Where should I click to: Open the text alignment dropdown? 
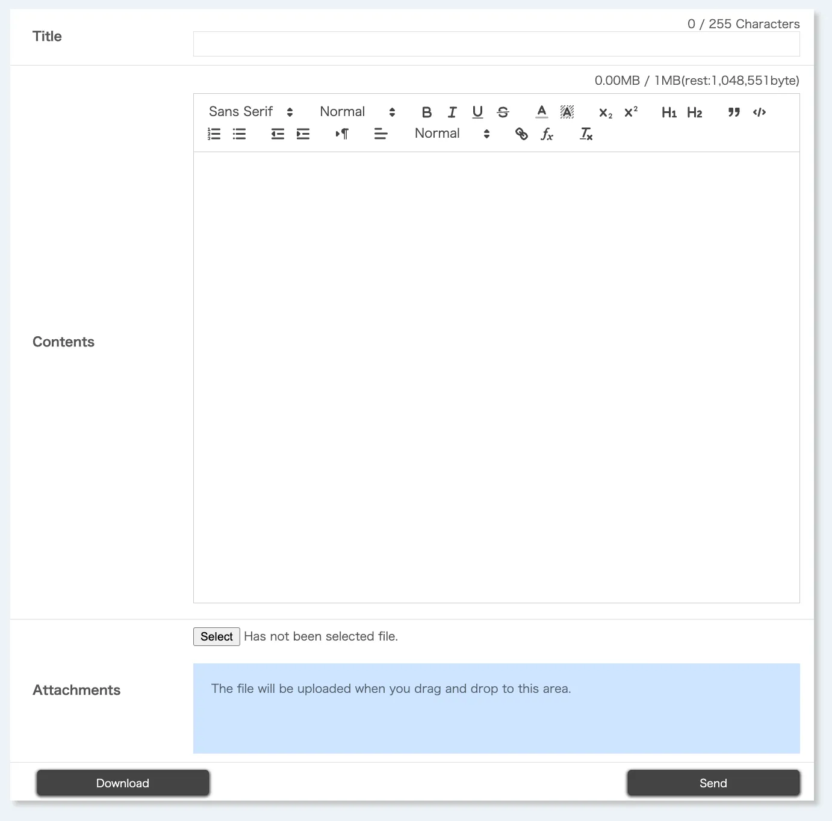[380, 134]
